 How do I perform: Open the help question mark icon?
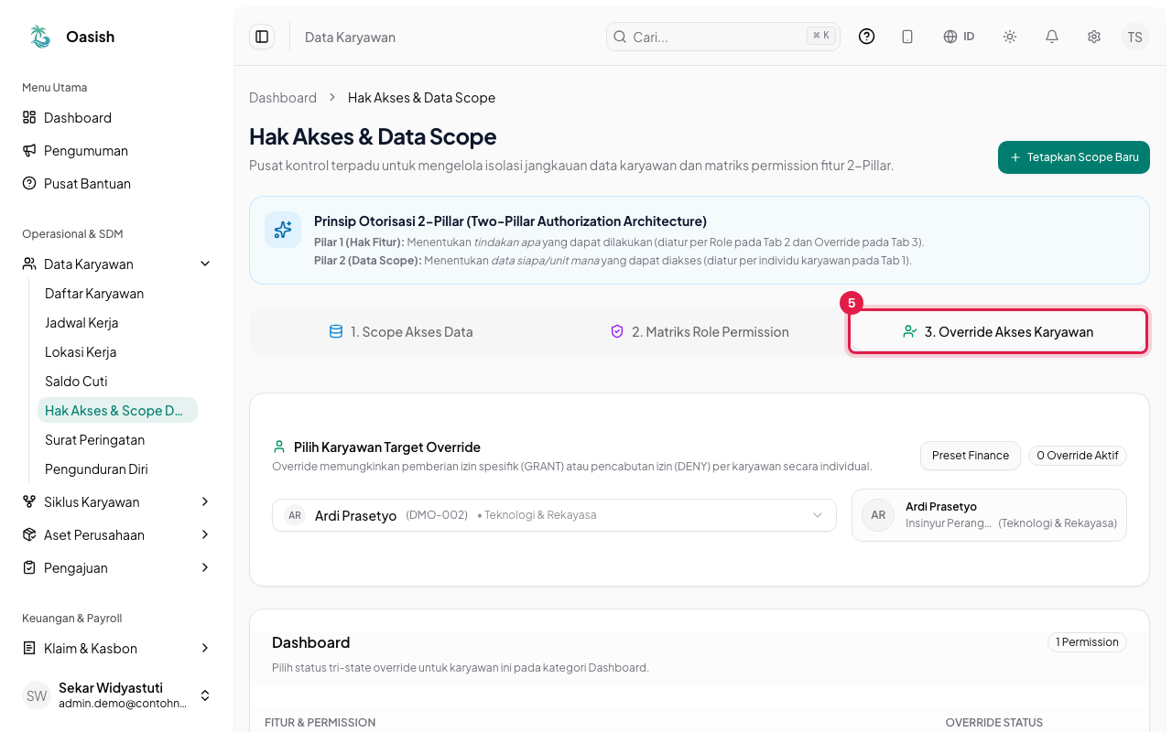click(866, 37)
